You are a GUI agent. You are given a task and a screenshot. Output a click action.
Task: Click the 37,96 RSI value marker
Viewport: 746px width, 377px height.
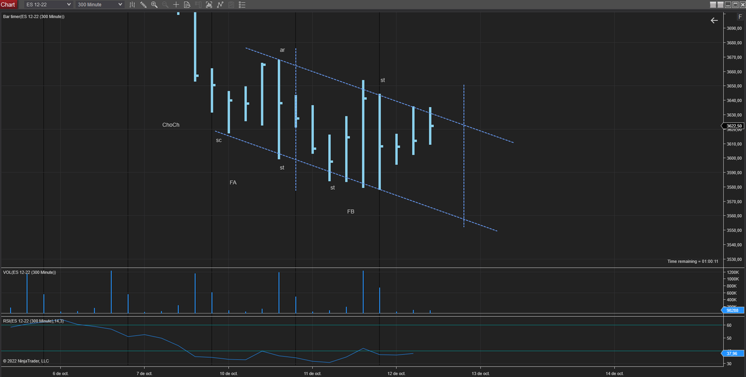(732, 353)
